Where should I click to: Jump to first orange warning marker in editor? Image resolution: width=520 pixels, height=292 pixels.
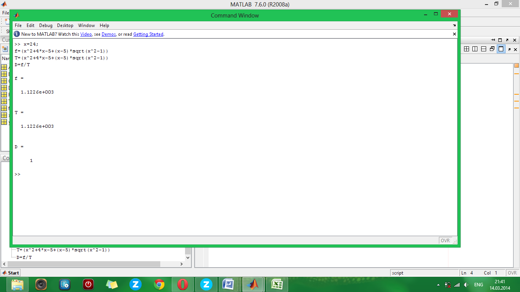517,73
